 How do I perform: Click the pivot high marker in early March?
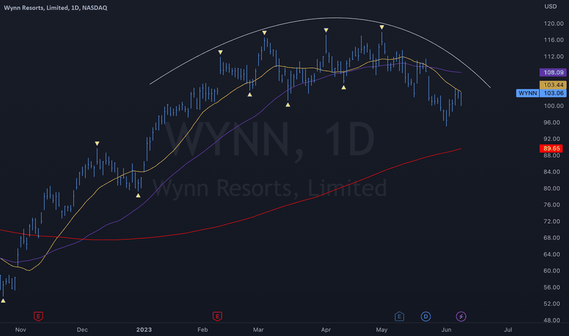(x=264, y=33)
